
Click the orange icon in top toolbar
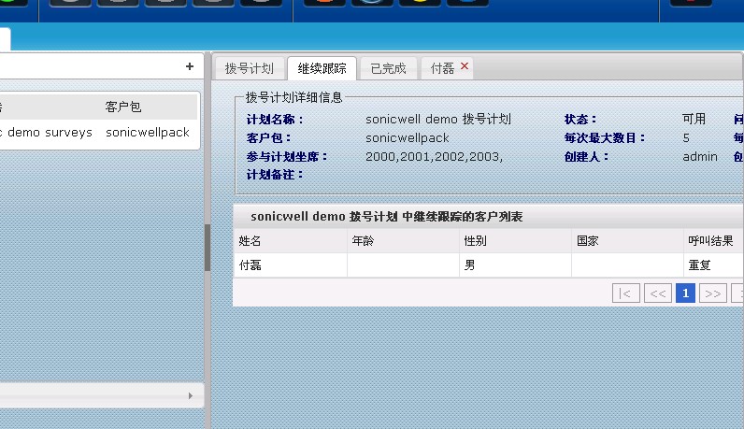pos(323,3)
